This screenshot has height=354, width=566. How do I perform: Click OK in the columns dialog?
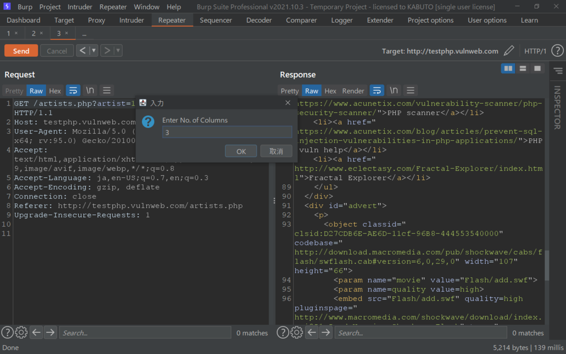click(x=241, y=152)
